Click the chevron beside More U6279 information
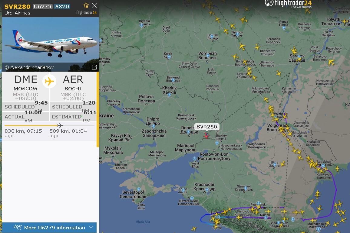 tap(91, 228)
